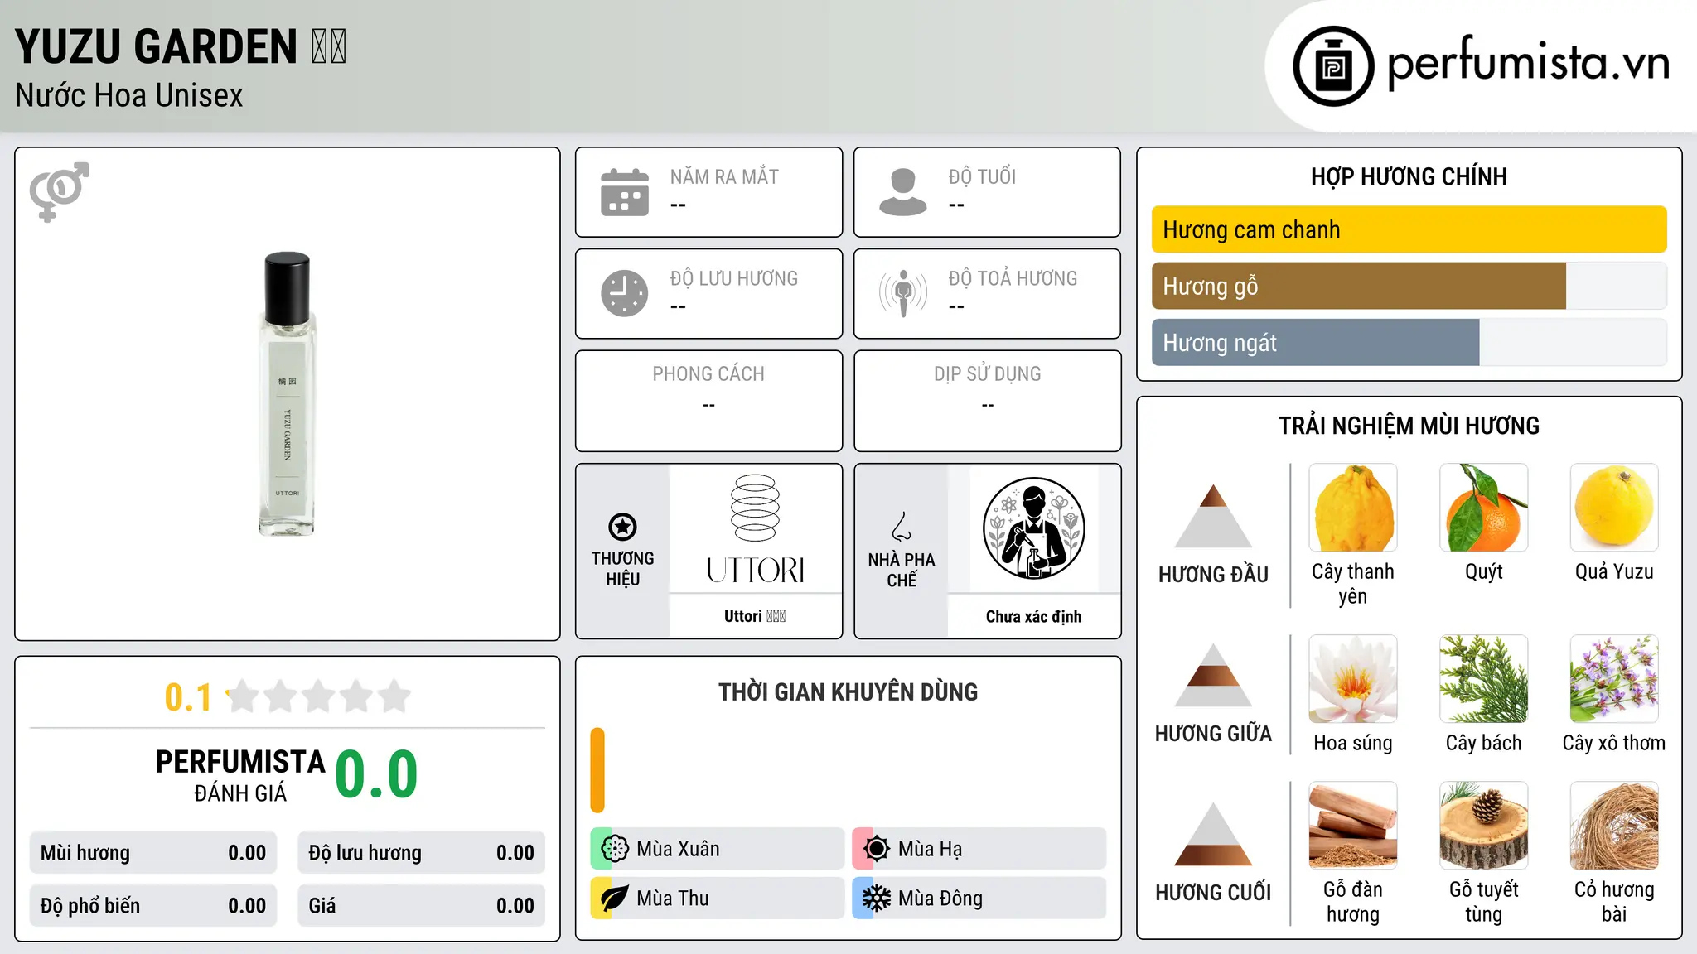Screen dimensions: 1697x954
Task: Click the Mùa Đông season label
Action: [940, 899]
